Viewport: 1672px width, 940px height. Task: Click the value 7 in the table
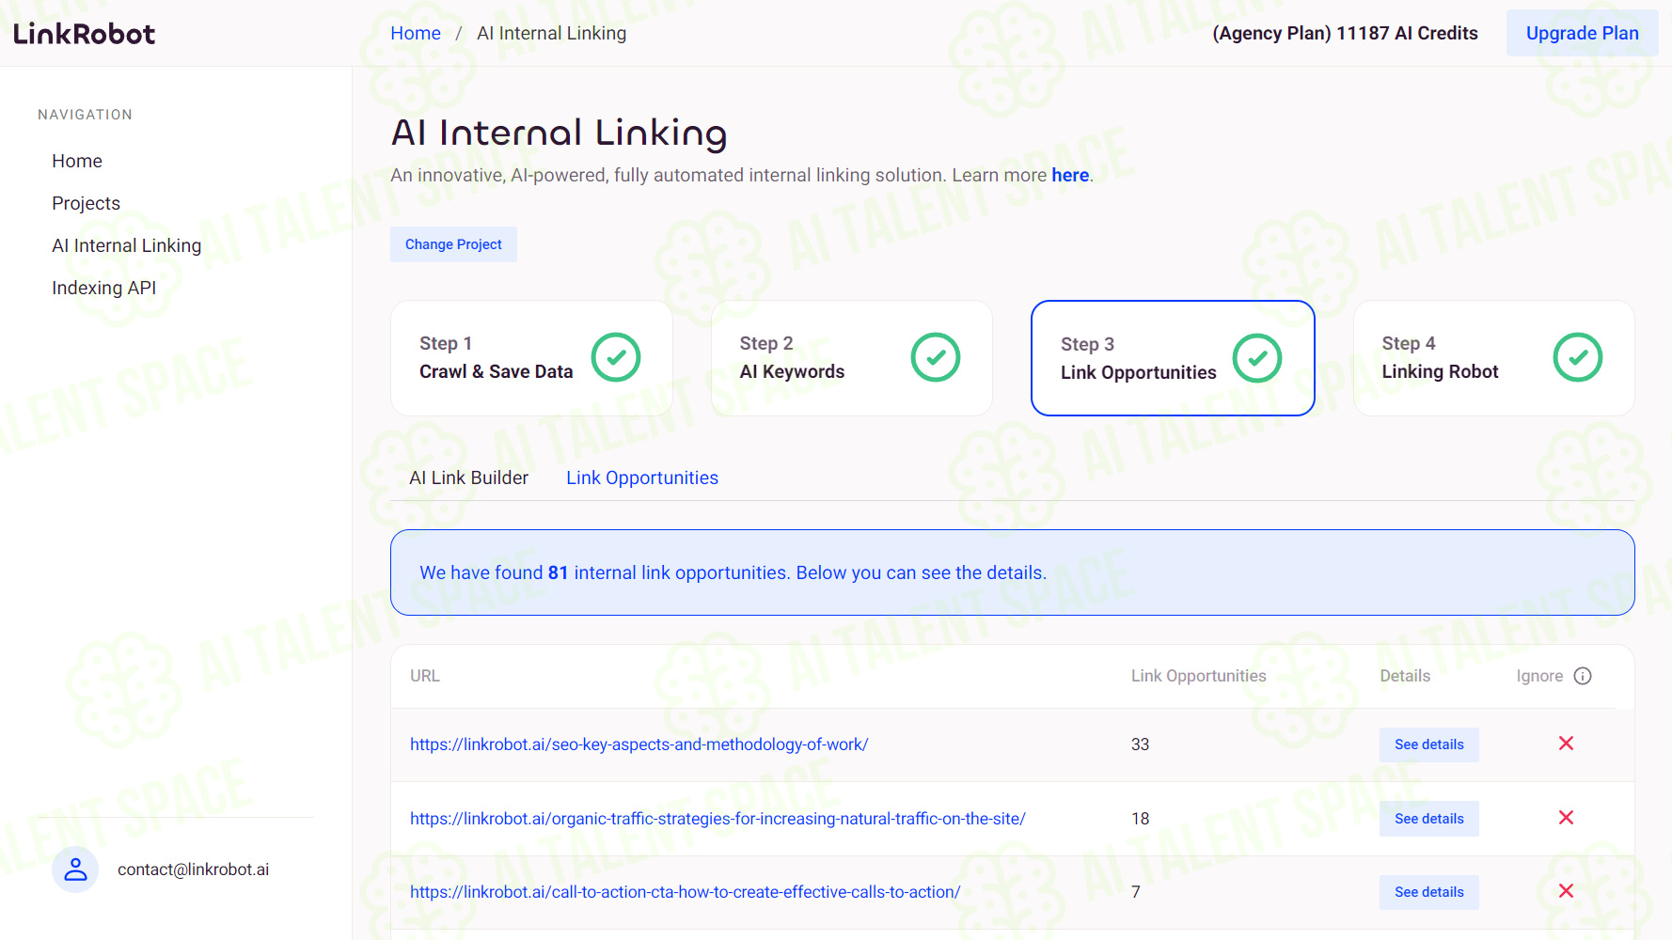(1136, 892)
